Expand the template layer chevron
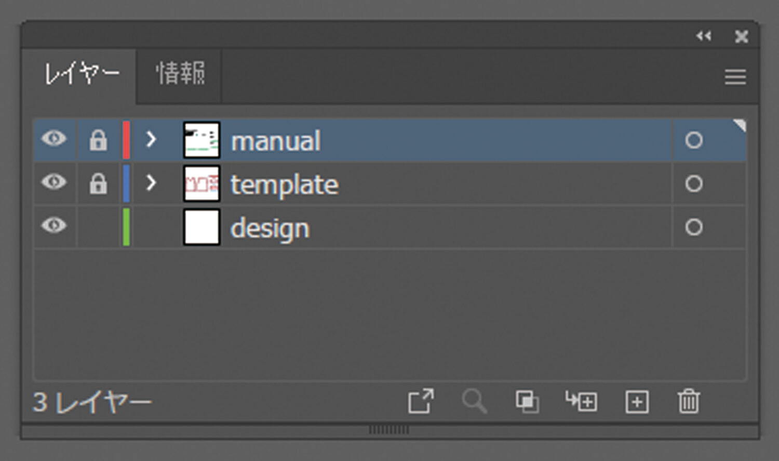This screenshot has width=779, height=461. pyautogui.click(x=151, y=183)
